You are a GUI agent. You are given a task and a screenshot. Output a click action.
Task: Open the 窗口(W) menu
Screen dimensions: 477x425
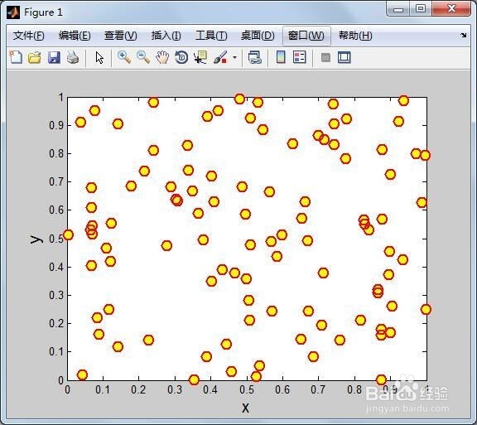(x=306, y=36)
